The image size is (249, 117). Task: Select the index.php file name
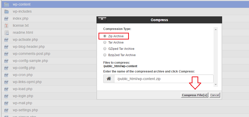tap(21, 18)
